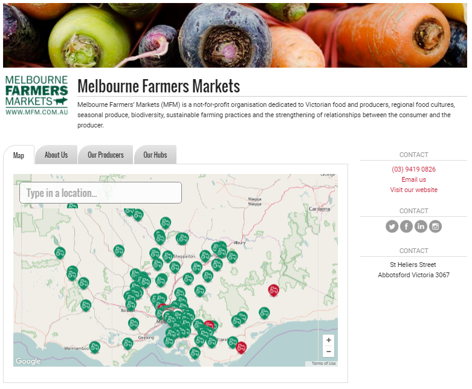Click the Google logo on the map
Viewport: 472px width, 389px height.
coord(28,361)
